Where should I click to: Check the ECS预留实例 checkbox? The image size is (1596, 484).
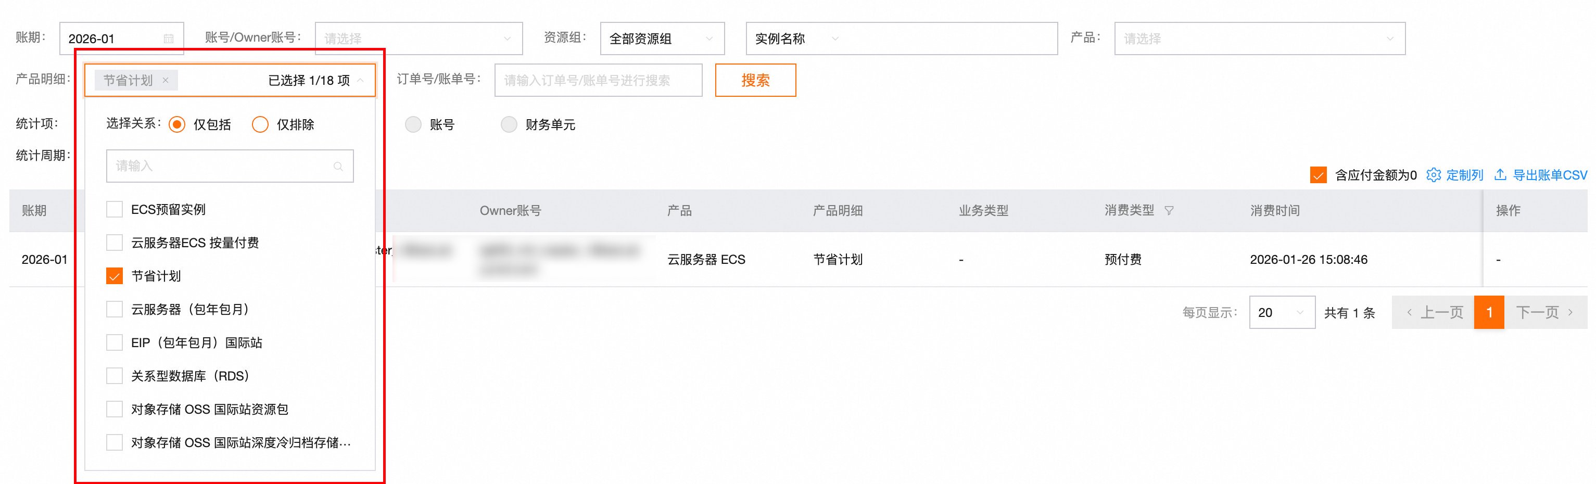coord(115,209)
